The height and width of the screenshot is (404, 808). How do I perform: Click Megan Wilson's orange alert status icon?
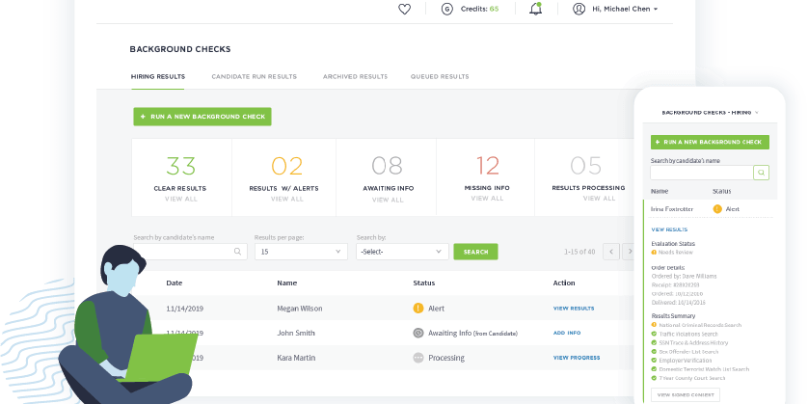click(x=418, y=309)
